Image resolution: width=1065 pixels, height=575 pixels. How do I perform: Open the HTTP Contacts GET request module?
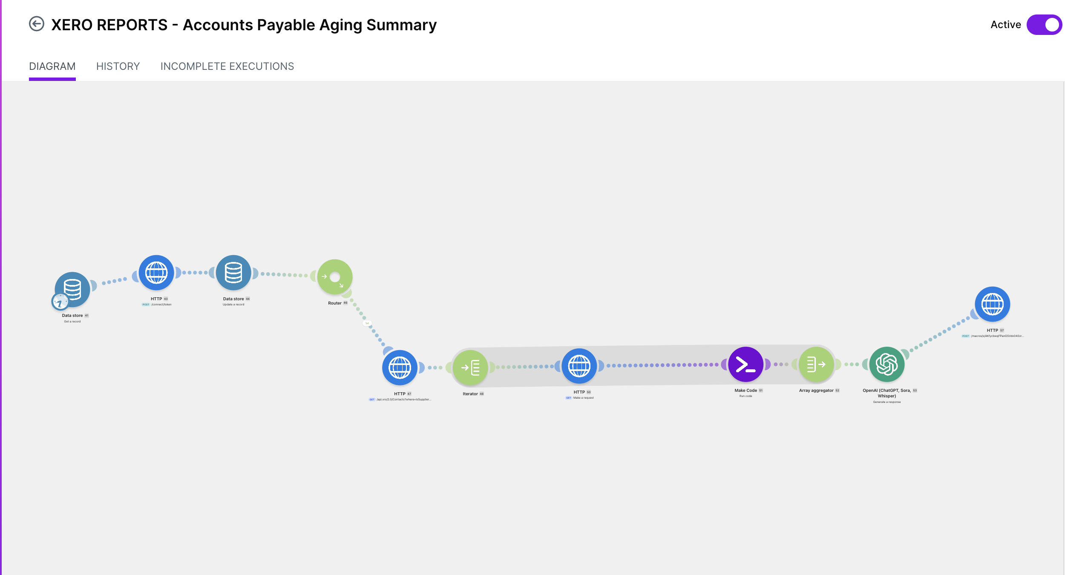[400, 368]
